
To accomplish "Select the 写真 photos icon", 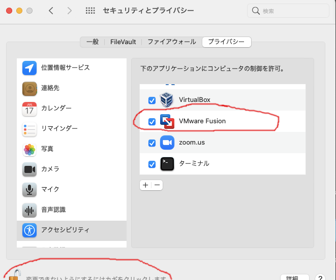I will [29, 149].
